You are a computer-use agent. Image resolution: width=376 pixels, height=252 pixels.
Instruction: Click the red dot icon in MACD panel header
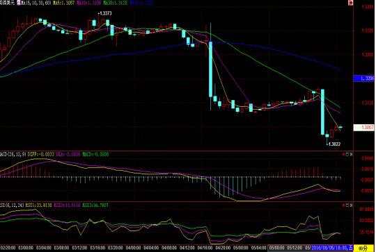point(343,154)
